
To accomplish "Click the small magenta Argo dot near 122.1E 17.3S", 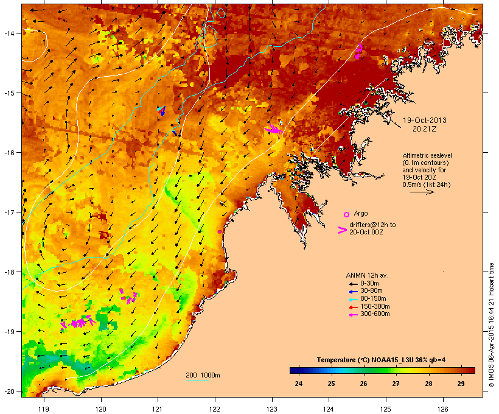I will pyautogui.click(x=220, y=232).
